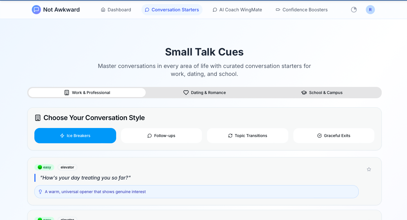This screenshot has height=220, width=407.
Task: Click the Not Awkward chat bubble logo icon
Action: [36, 10]
